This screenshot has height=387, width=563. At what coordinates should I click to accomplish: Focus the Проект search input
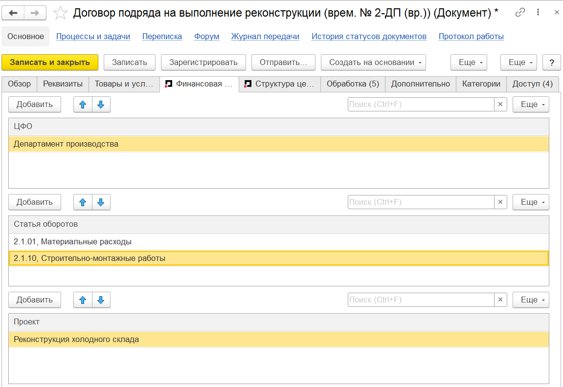click(421, 300)
